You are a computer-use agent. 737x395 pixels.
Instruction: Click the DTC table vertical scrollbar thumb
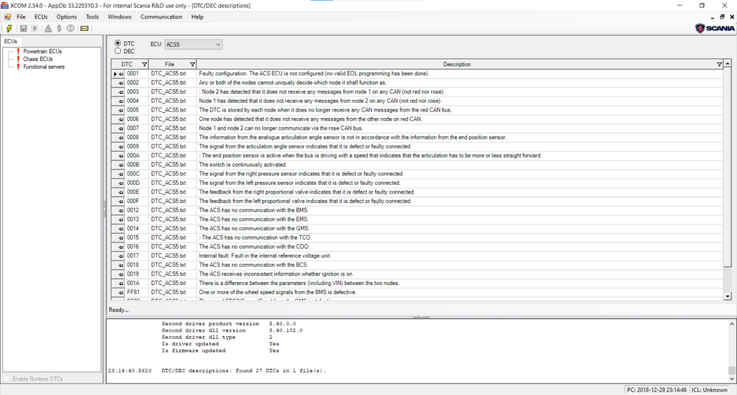pos(728,167)
